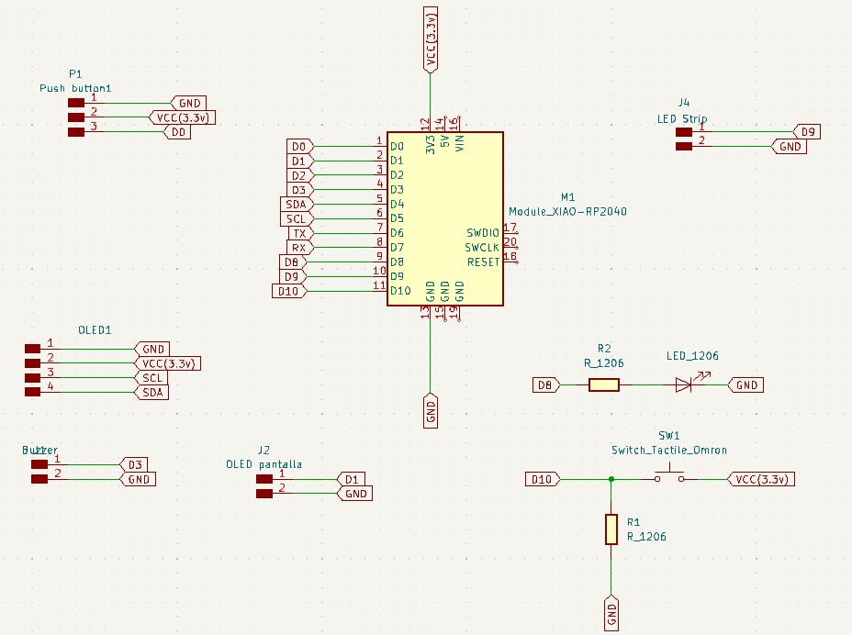Select D9 label at module pin 10
The height and width of the screenshot is (635, 852).
click(293, 276)
